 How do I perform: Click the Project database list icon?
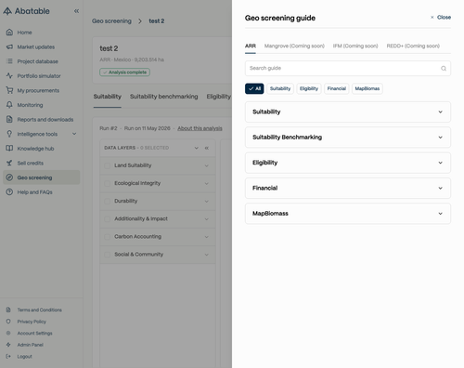(x=9, y=61)
